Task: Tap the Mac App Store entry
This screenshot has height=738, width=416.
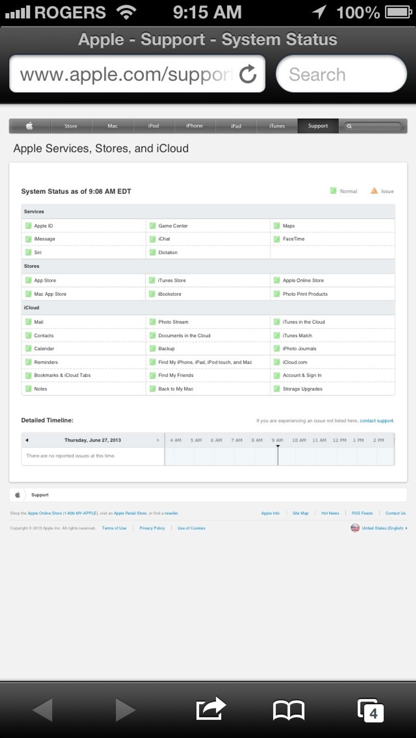Action: pyautogui.click(x=50, y=294)
